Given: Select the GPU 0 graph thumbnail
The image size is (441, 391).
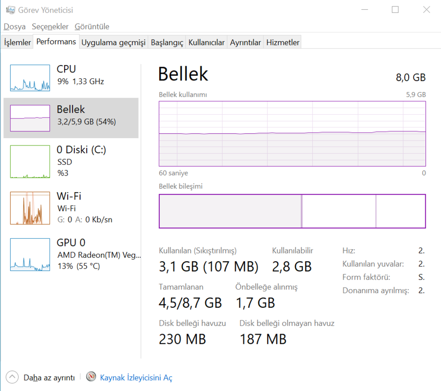Looking at the screenshot, I should click(x=30, y=254).
